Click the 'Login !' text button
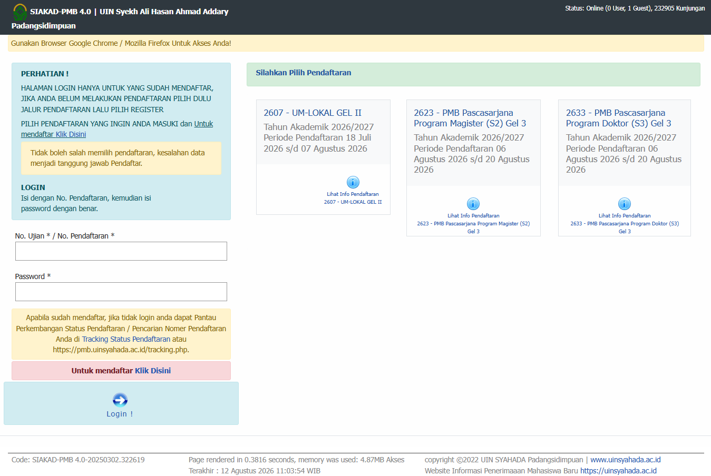 point(120,414)
